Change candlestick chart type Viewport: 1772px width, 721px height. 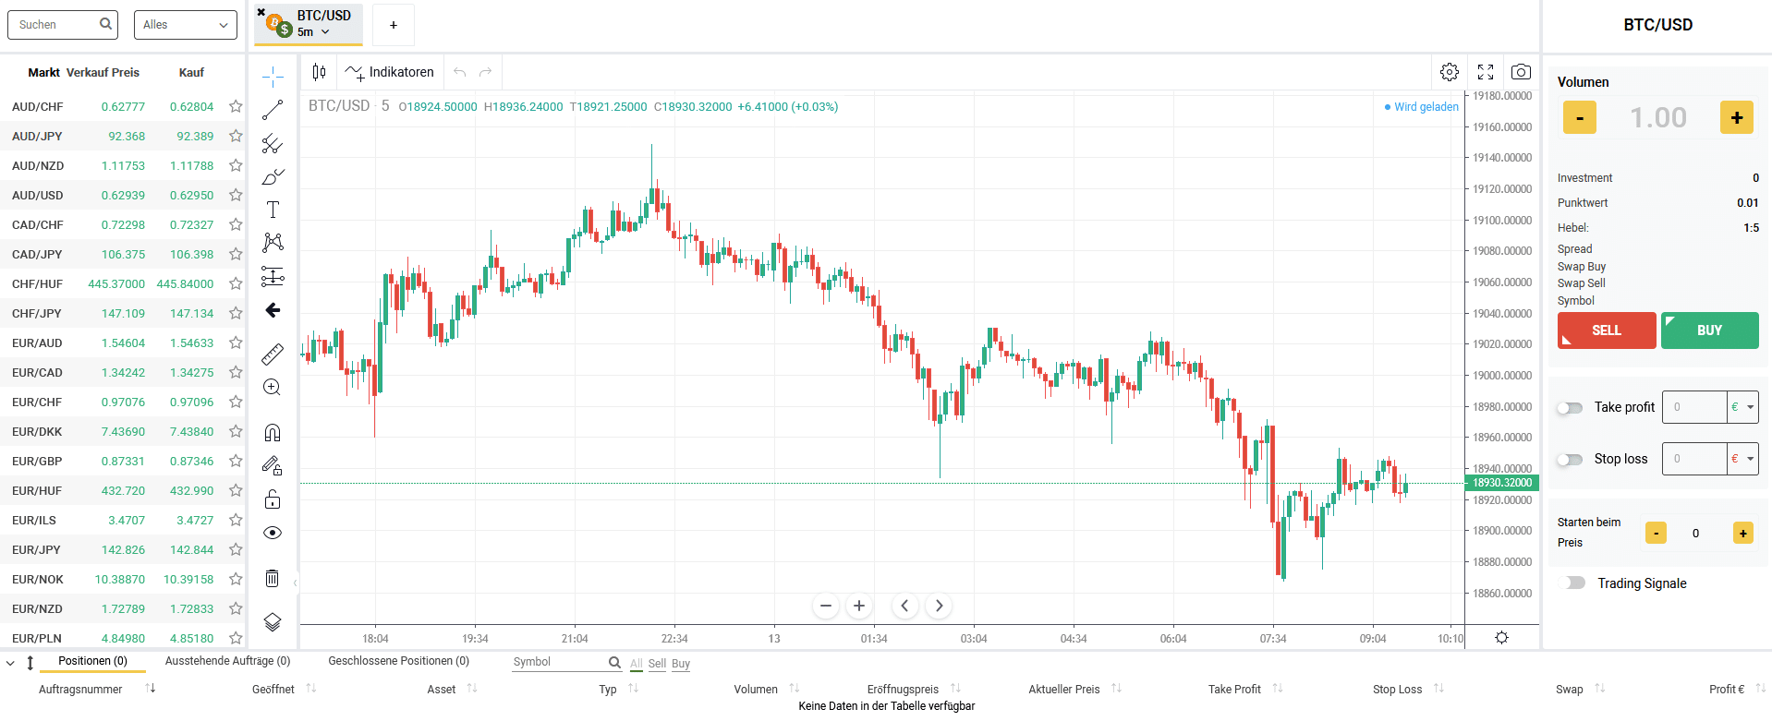click(320, 72)
